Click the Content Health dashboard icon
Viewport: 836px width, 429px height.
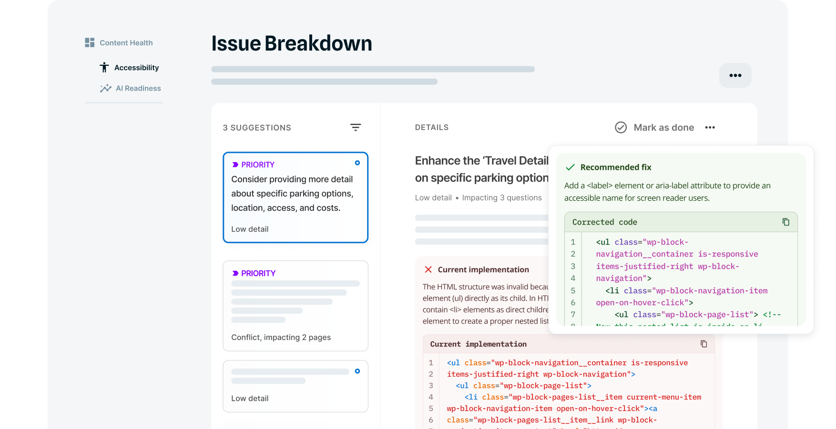pyautogui.click(x=90, y=42)
